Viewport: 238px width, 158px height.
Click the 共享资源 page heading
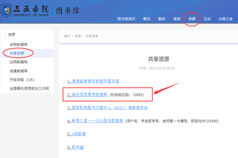pyautogui.click(x=159, y=59)
